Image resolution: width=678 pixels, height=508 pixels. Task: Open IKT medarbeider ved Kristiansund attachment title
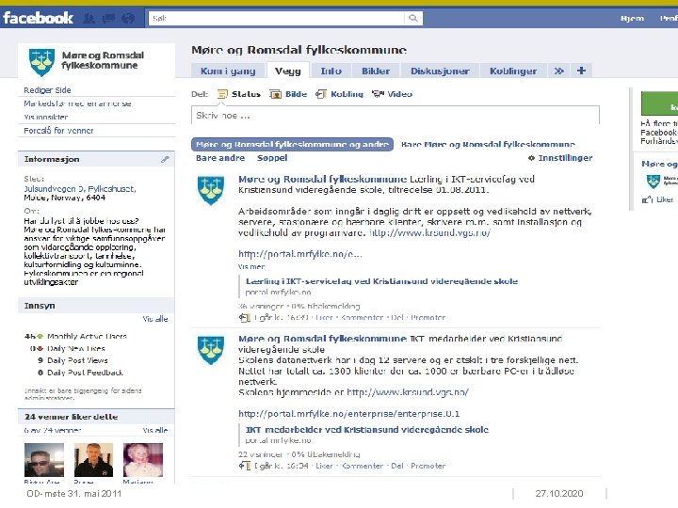point(367,430)
